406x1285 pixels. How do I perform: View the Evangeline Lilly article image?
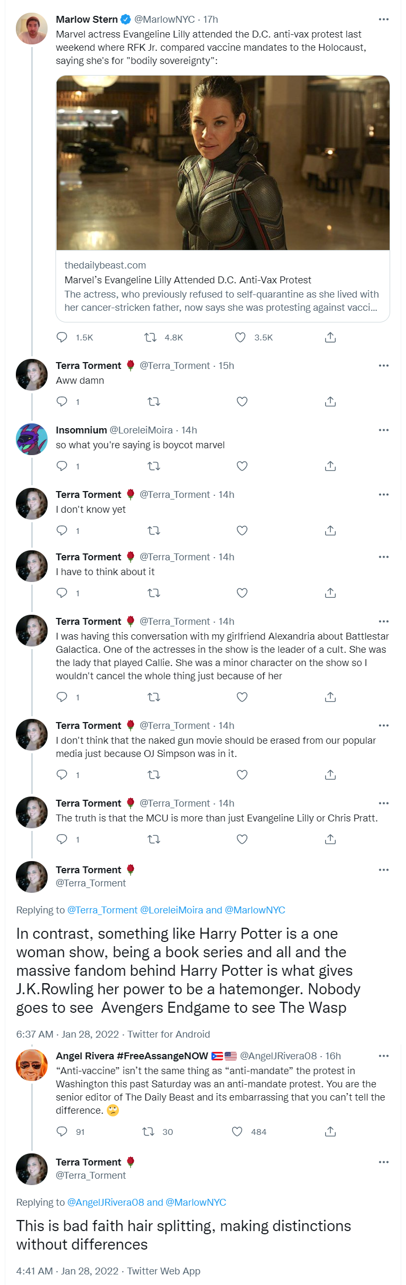[223, 163]
